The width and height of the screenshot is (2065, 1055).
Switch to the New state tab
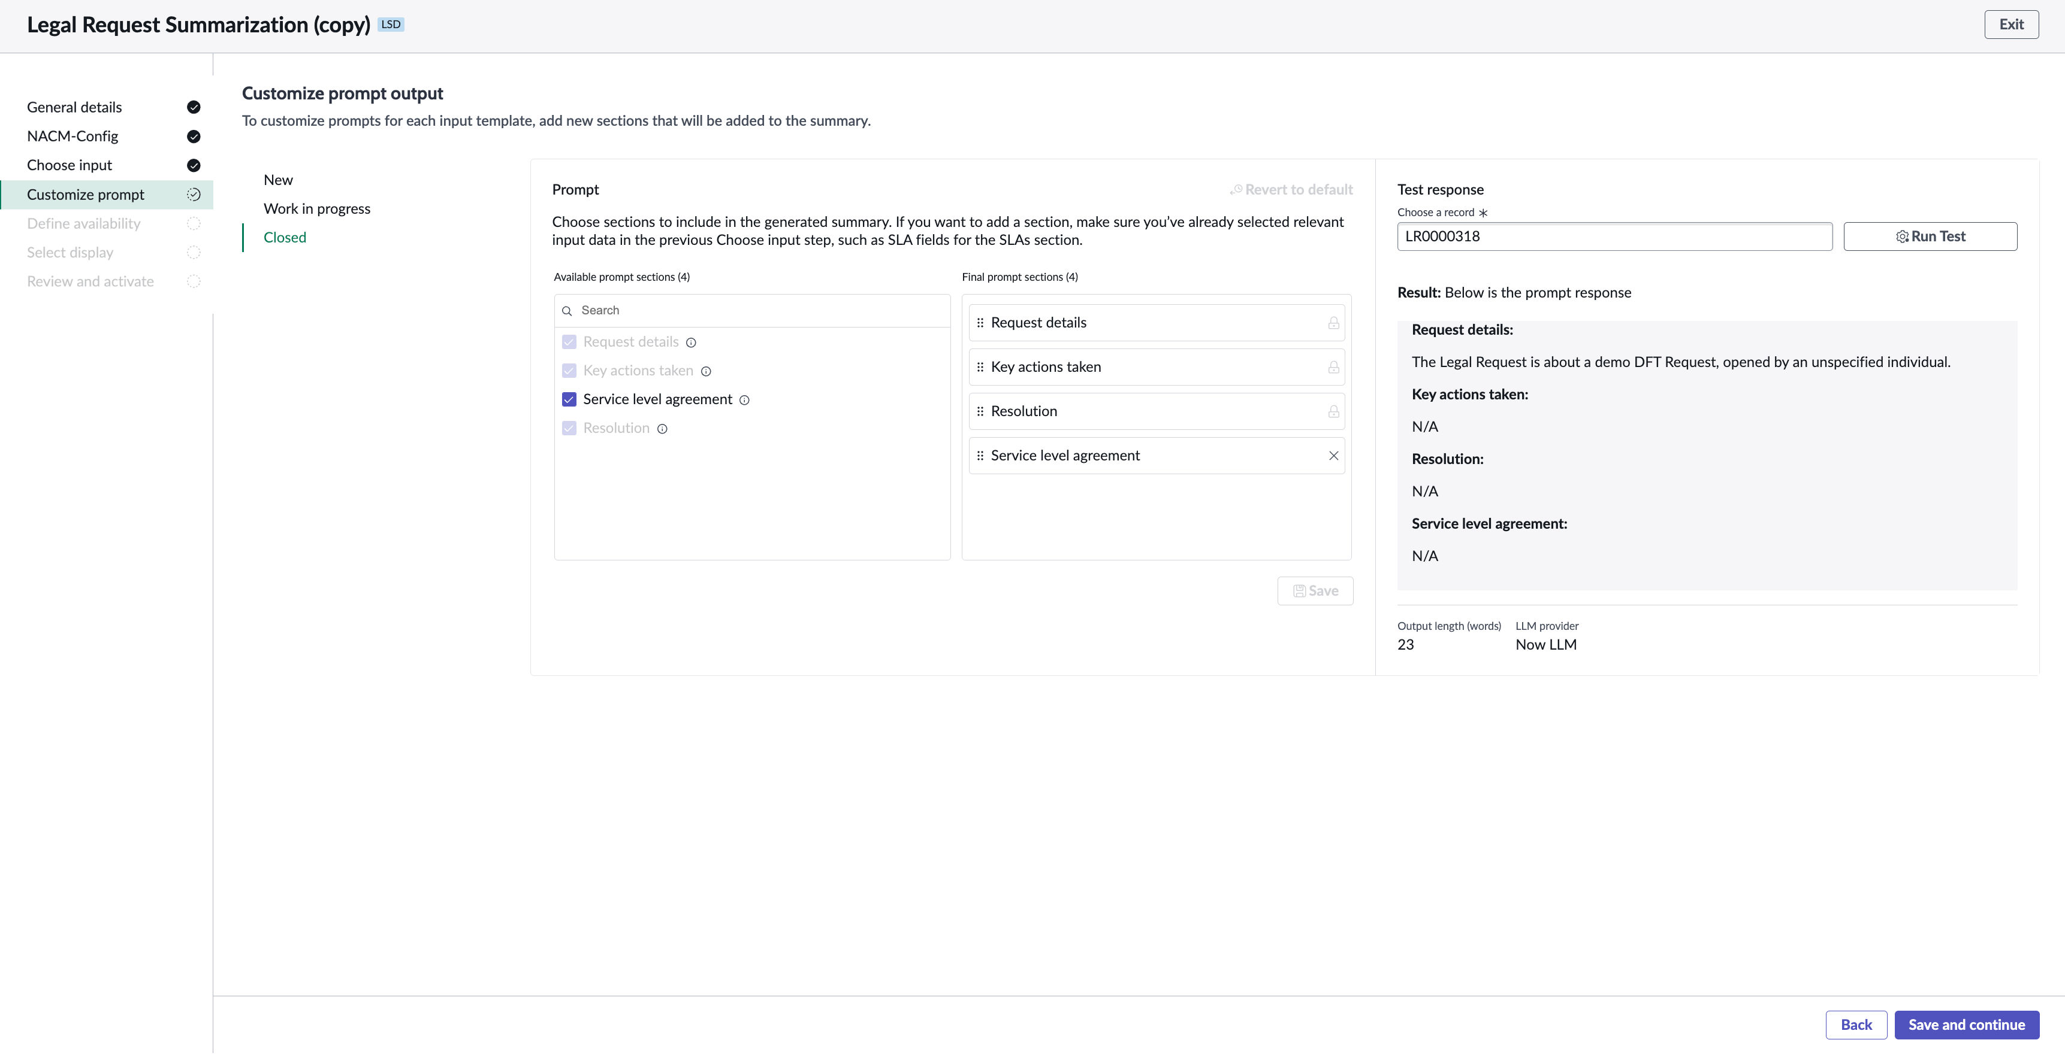click(x=278, y=180)
